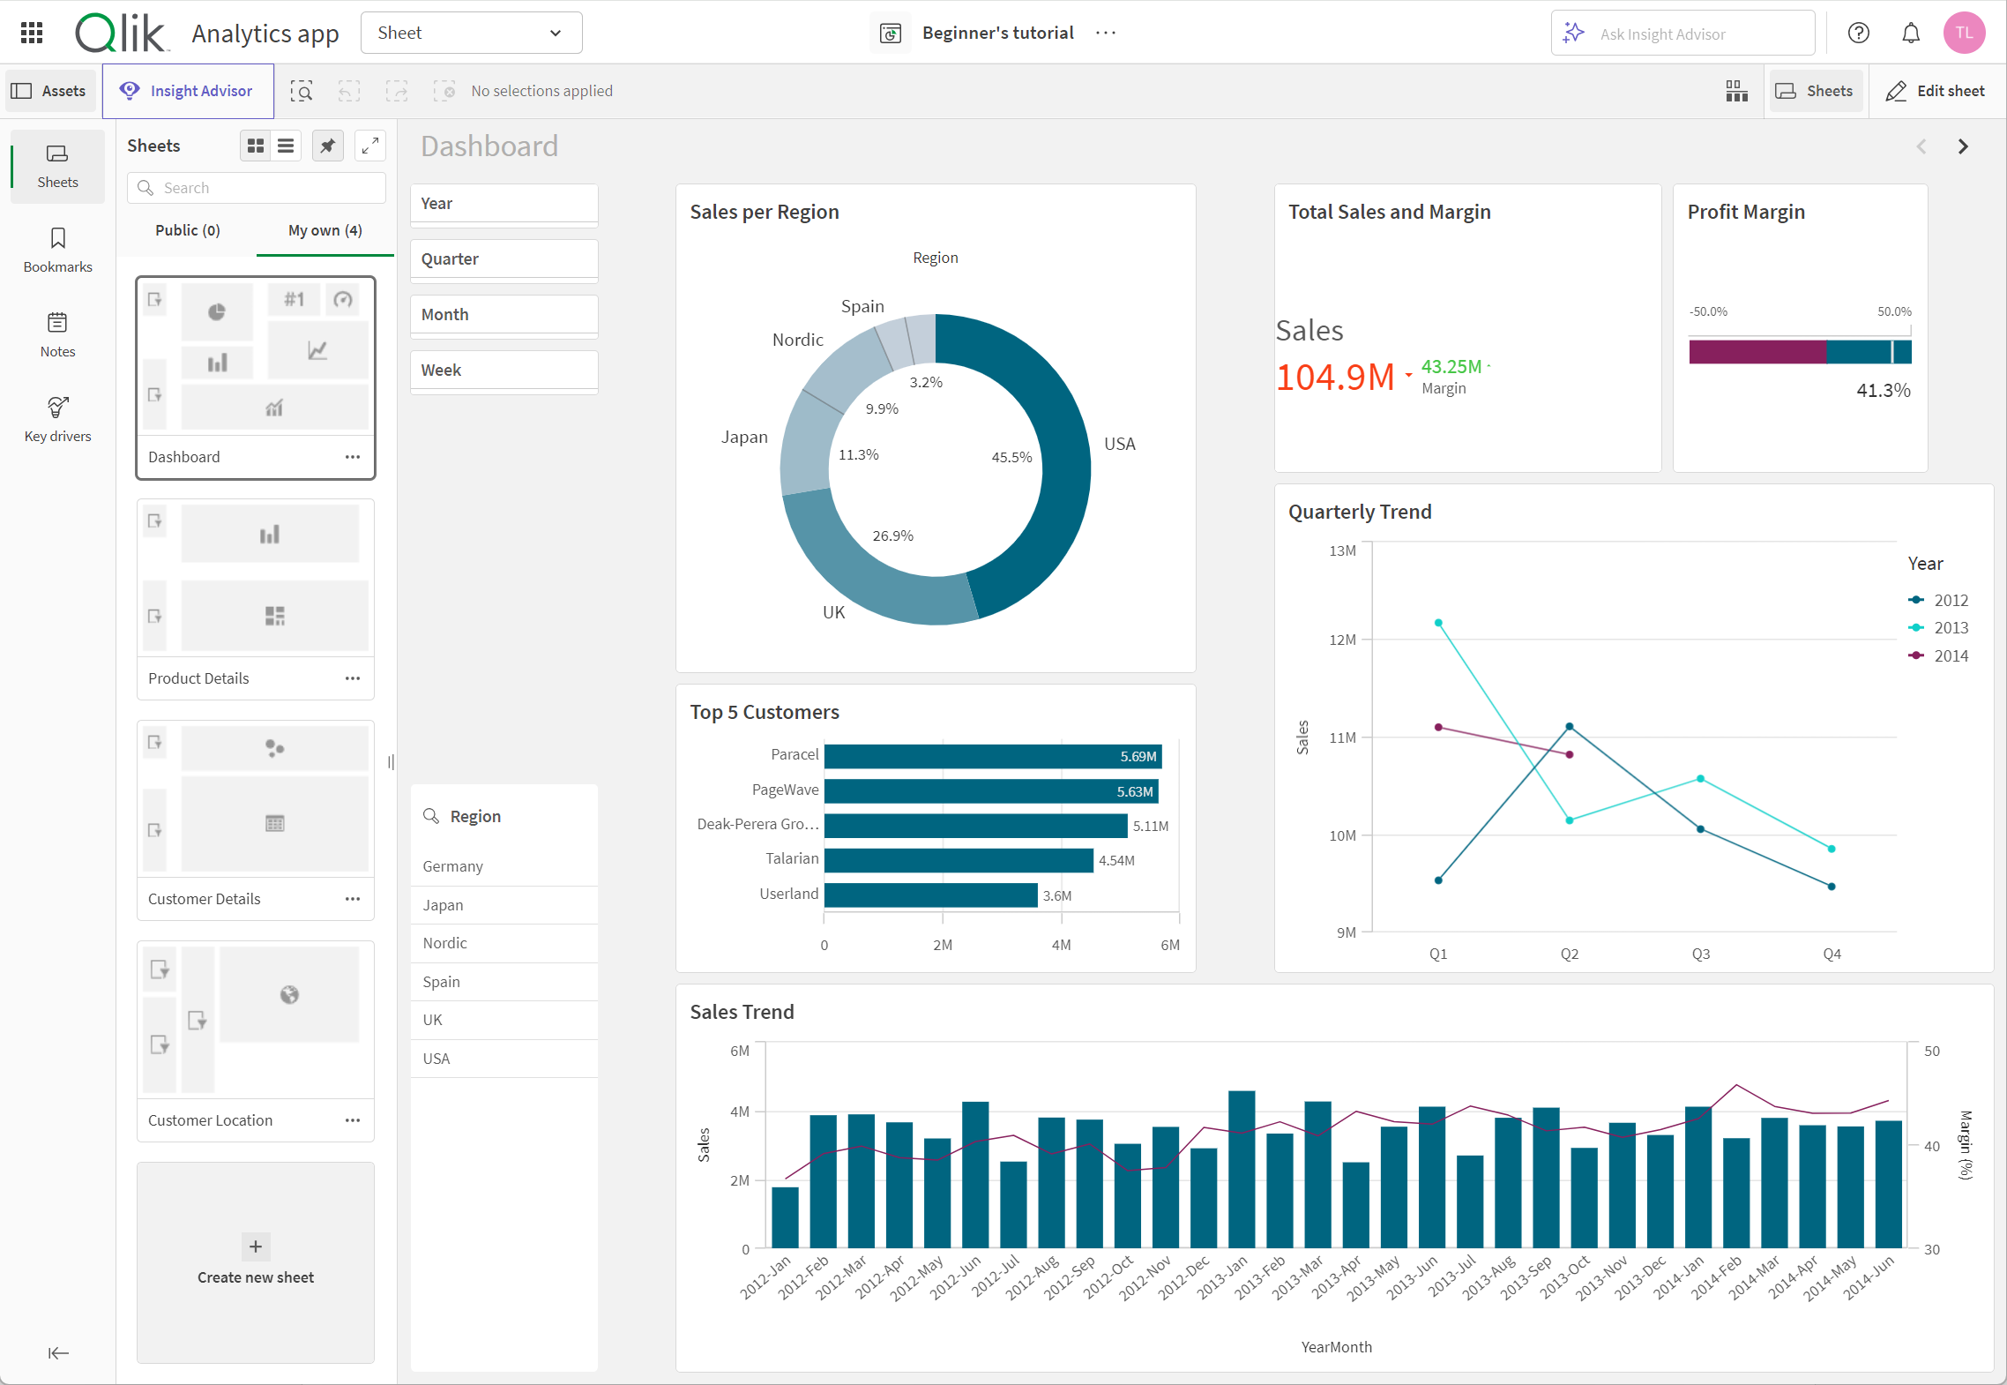Click Edit sheet button
Image resolution: width=2007 pixels, height=1385 pixels.
[1936, 90]
